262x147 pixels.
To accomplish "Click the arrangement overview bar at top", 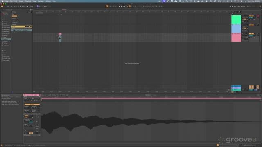I will (x=132, y=10).
